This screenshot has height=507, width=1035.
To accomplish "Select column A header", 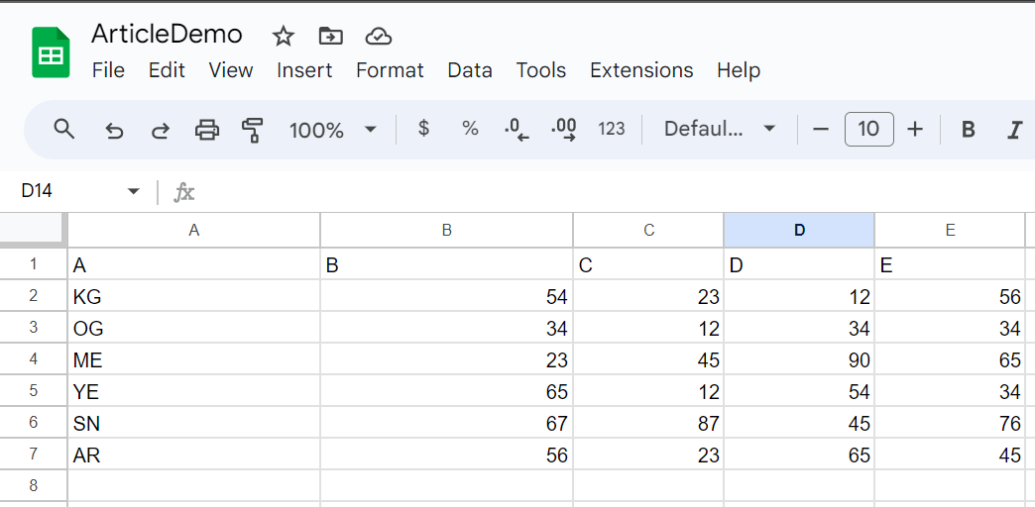I will (193, 230).
